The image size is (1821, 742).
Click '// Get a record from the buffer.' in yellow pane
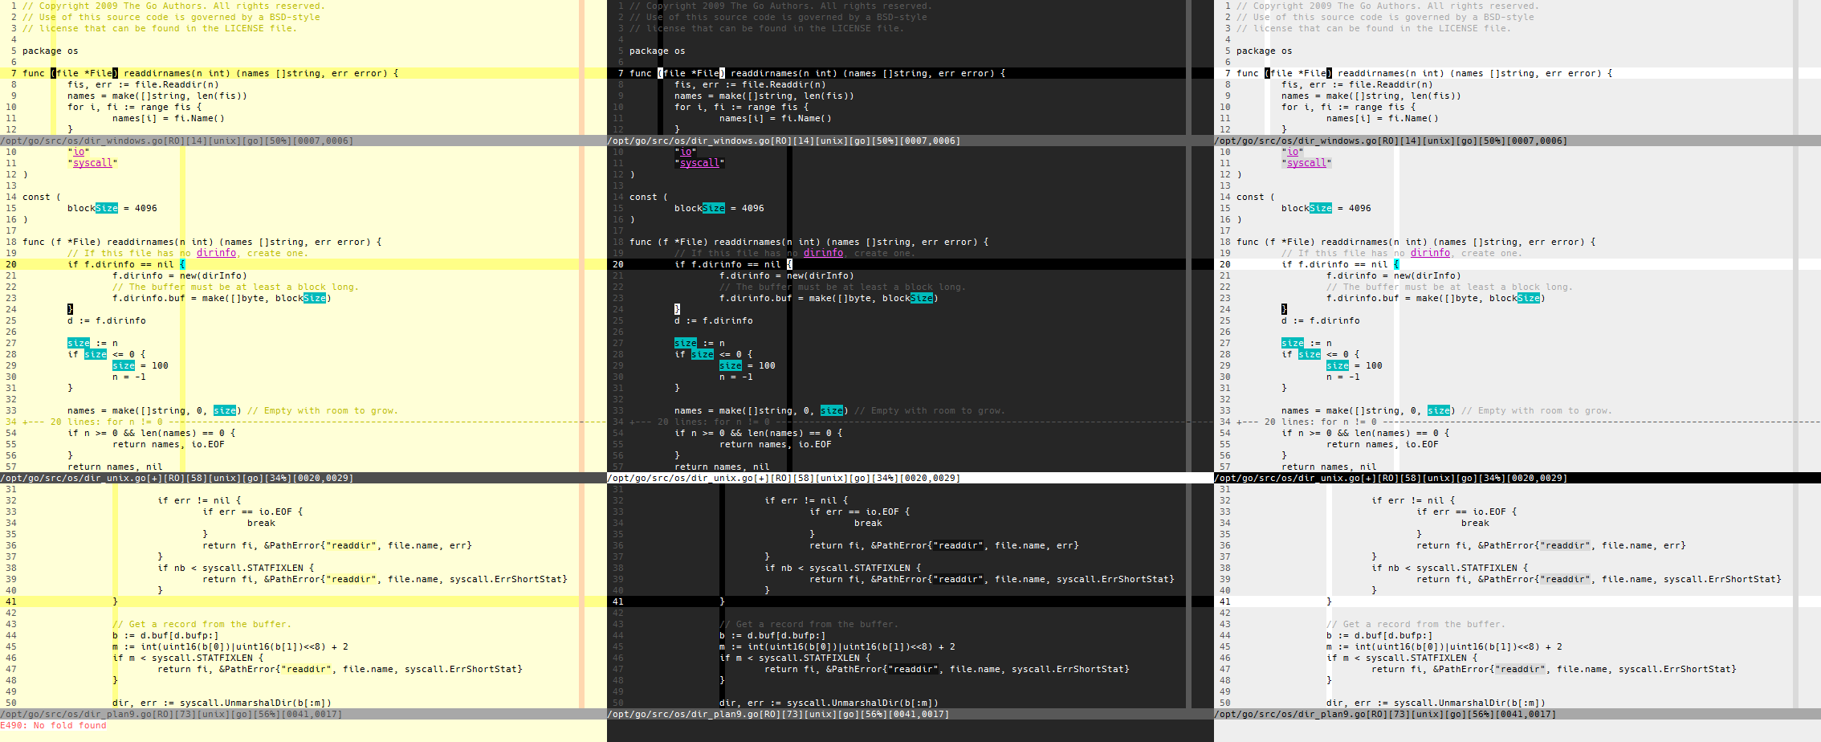[x=202, y=624]
